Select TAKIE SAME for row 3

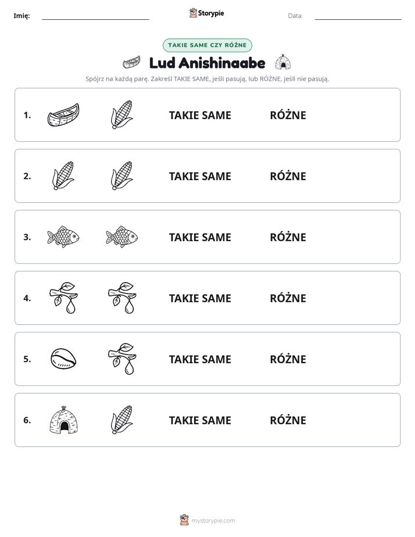point(200,237)
